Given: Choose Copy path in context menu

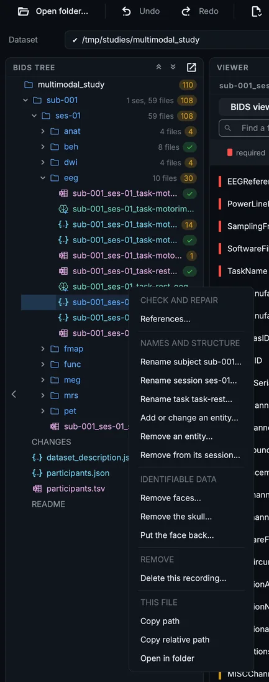Looking at the screenshot, I should 191,621.
